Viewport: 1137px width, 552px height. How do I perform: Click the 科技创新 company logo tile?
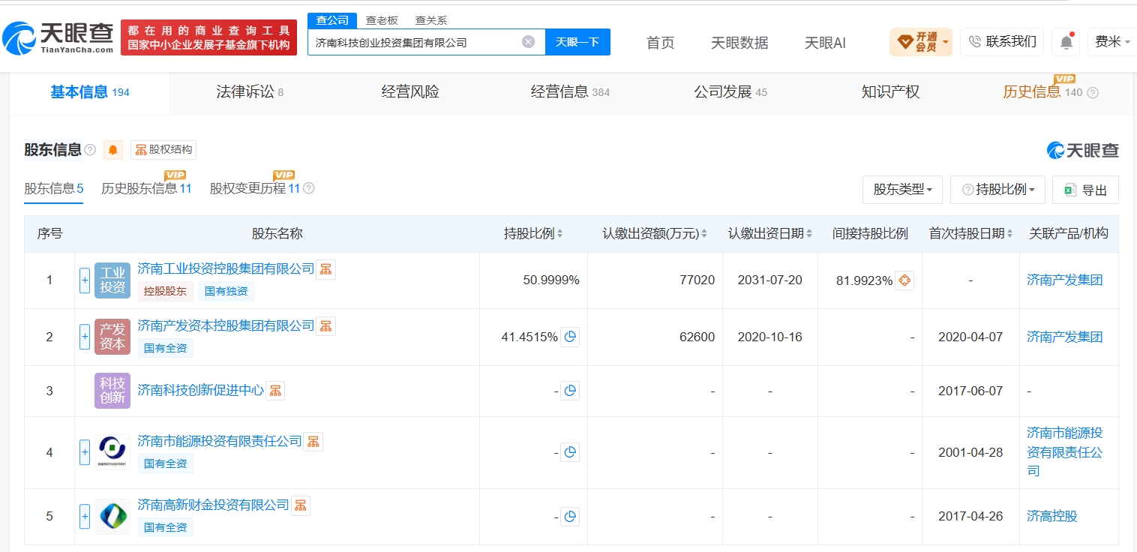[x=112, y=391]
